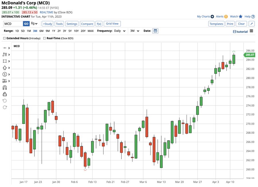Open chart Settings button
Image resolution: width=258 pixels, height=187 pixels.
tap(72, 24)
